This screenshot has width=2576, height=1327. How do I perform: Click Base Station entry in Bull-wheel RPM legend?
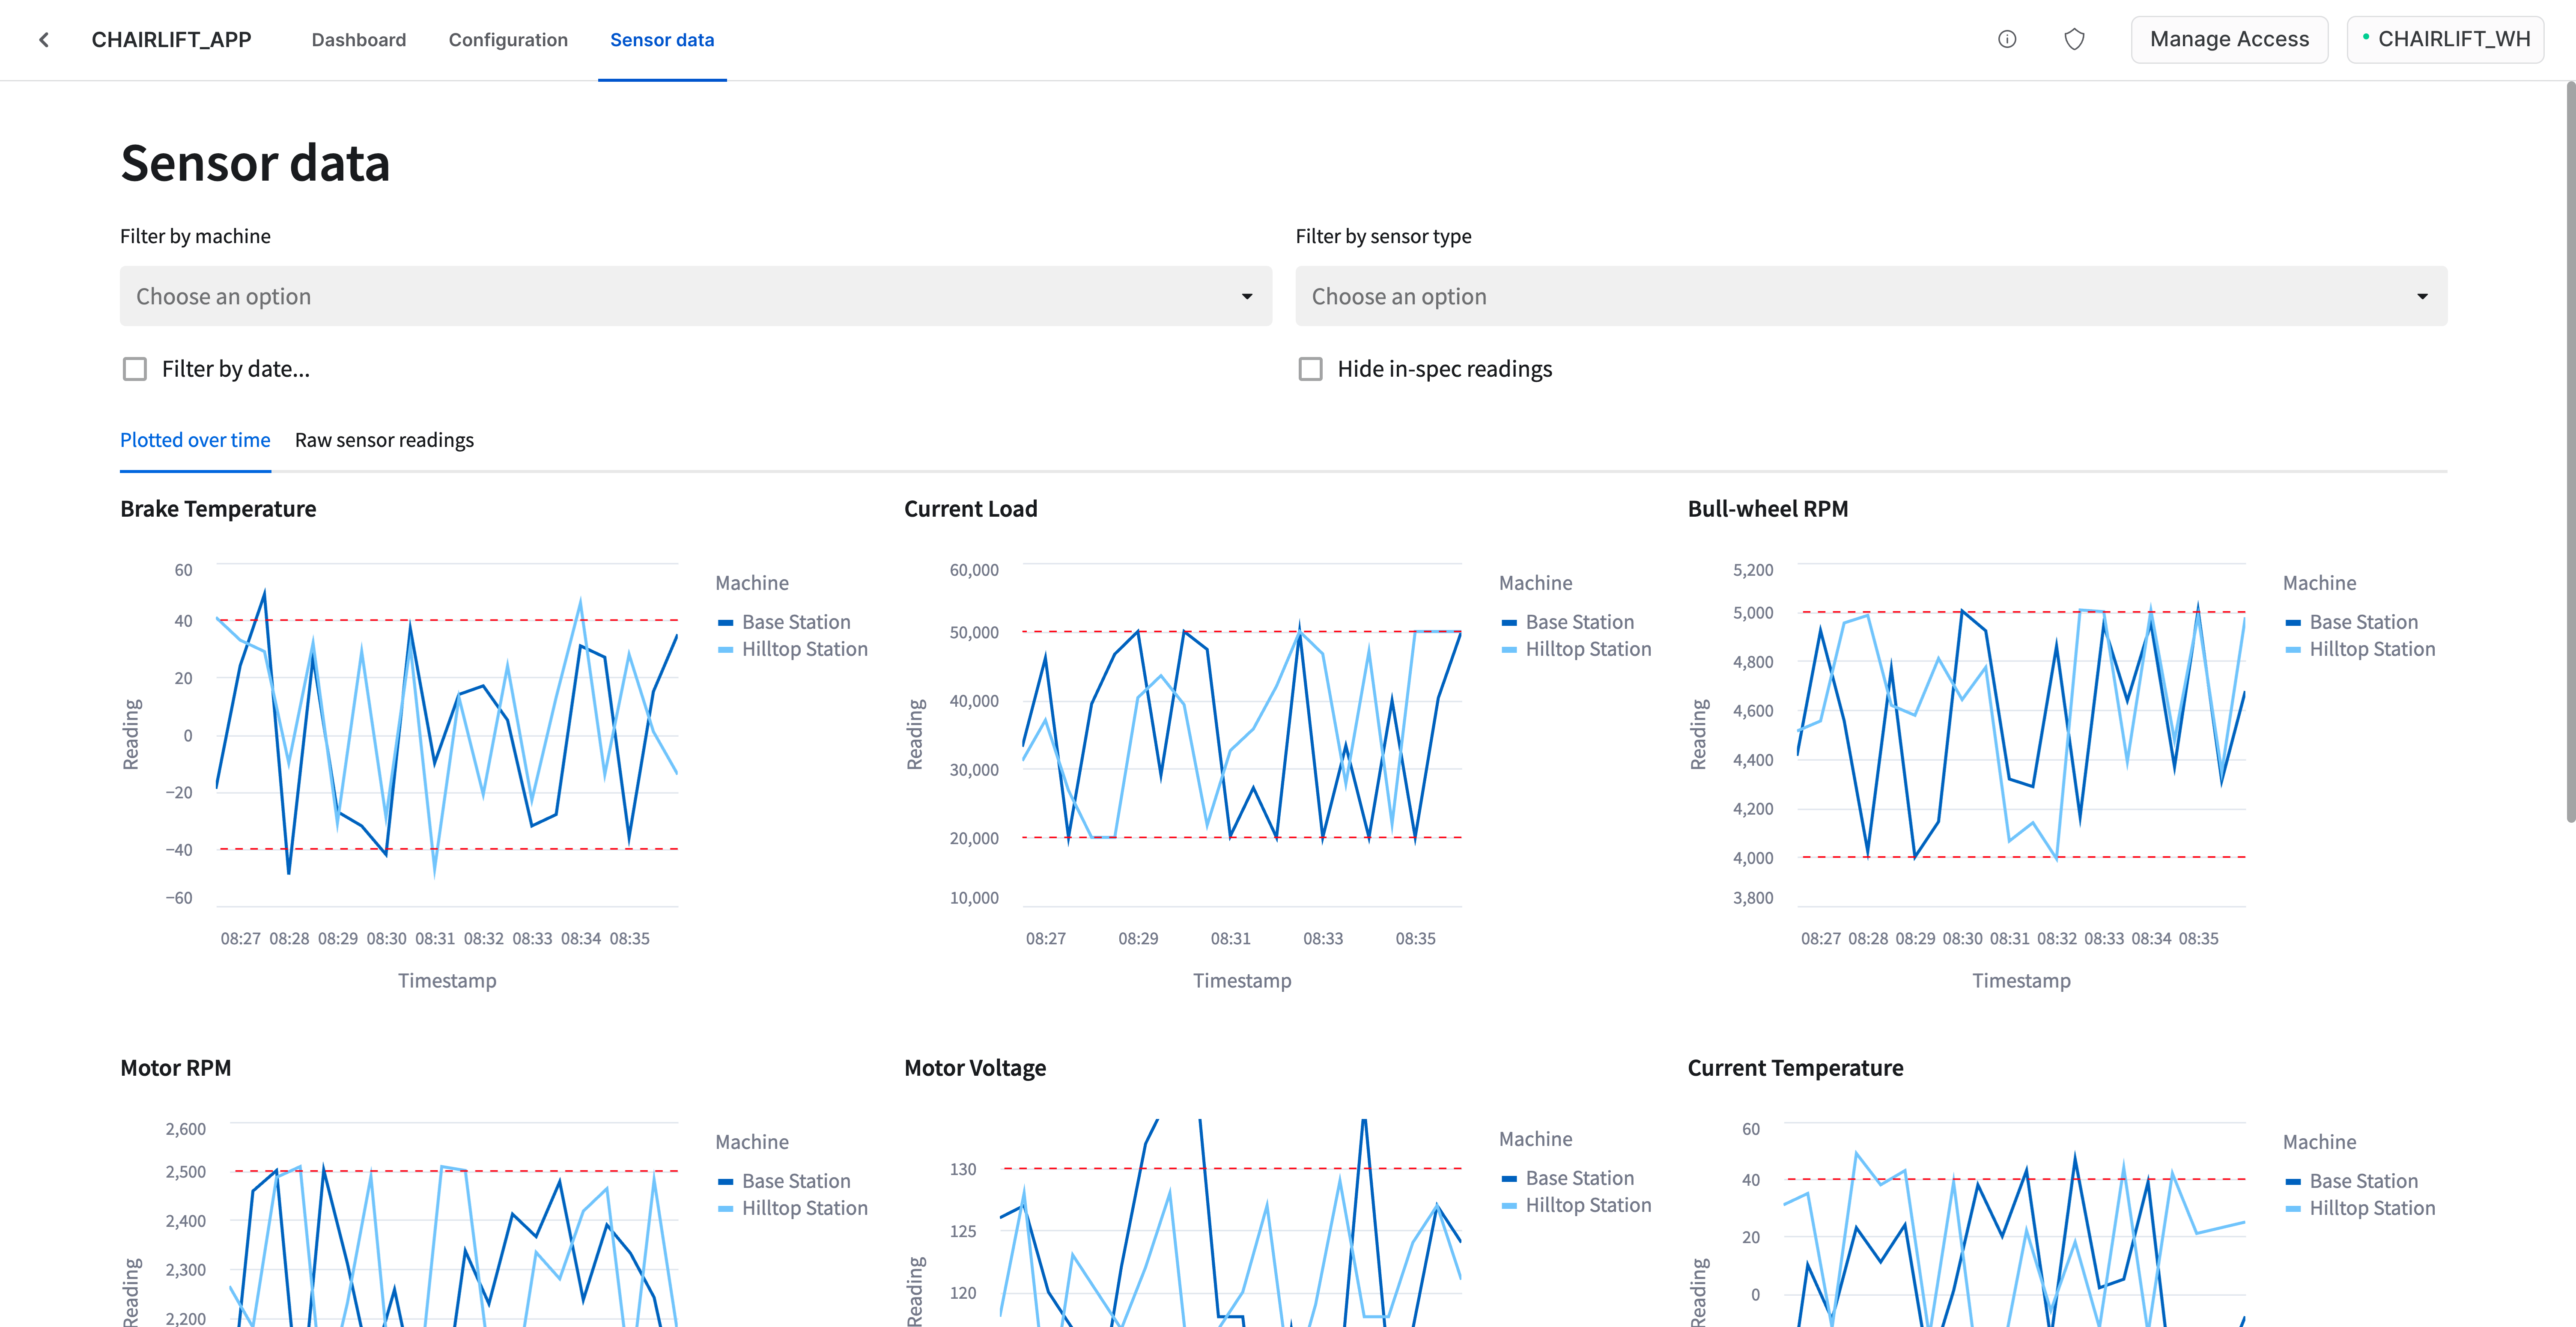pyautogui.click(x=2363, y=621)
